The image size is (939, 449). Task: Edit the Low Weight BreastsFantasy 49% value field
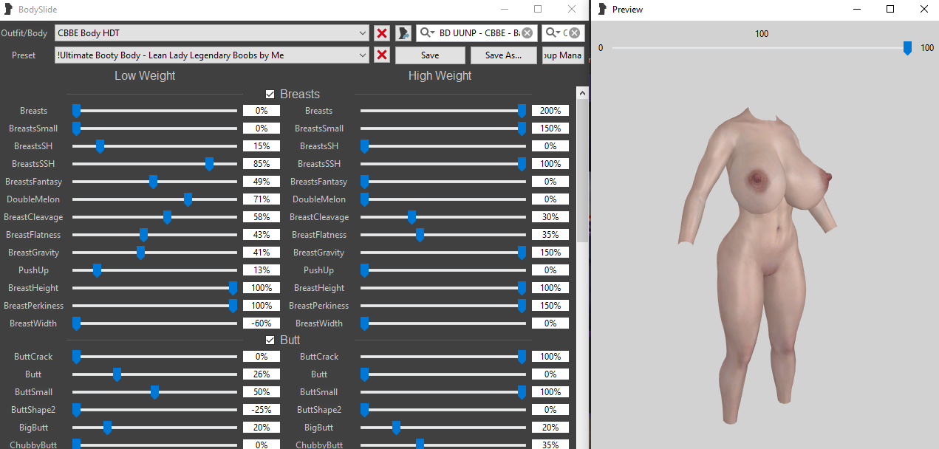(262, 182)
